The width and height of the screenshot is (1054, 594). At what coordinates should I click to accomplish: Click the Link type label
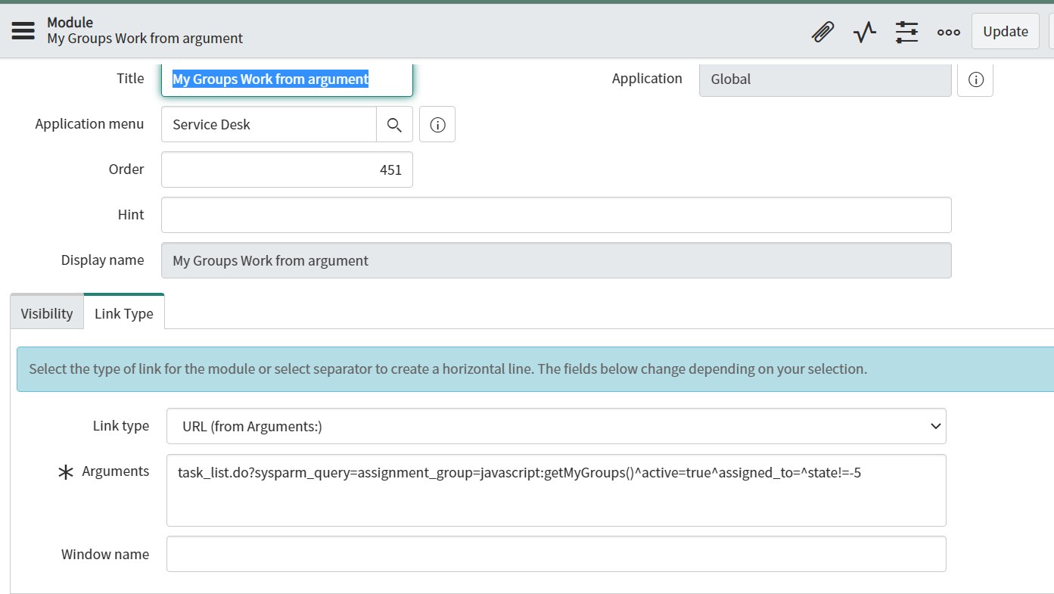pyautogui.click(x=121, y=425)
